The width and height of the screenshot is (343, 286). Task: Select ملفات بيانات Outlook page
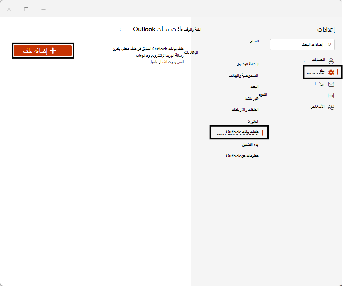point(239,132)
